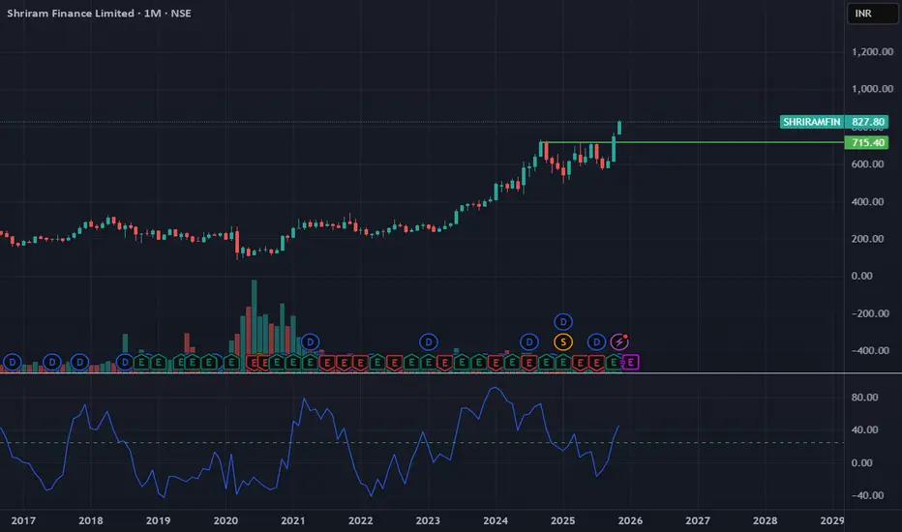
Task: Open the dividend D marker at 2023
Action: pos(428,342)
